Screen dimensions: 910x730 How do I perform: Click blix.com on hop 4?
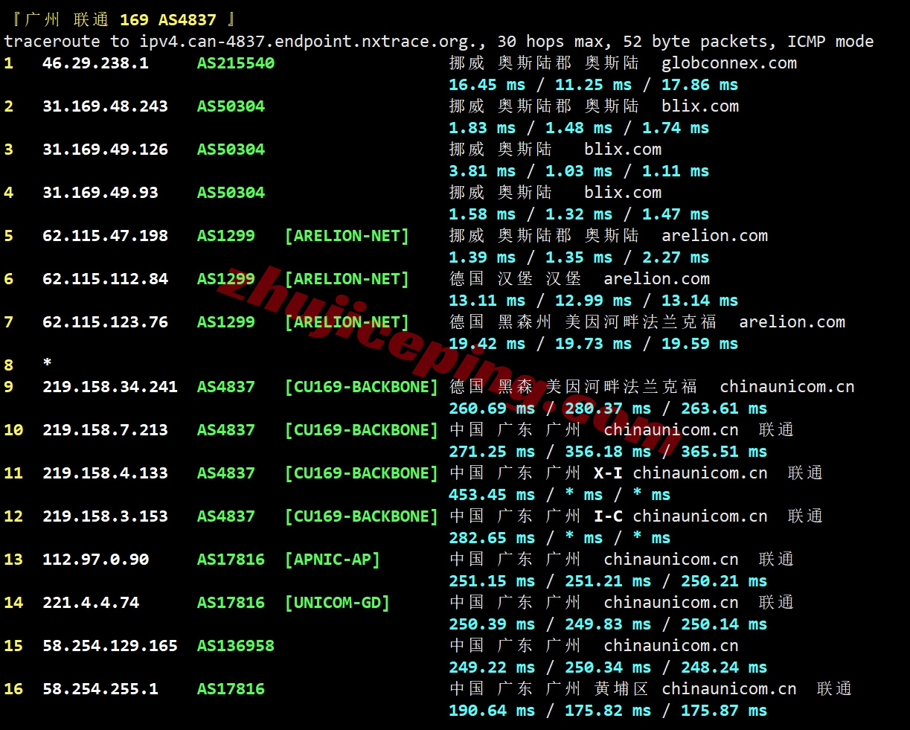pyautogui.click(x=623, y=193)
